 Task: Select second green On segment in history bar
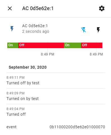click(72, 45)
